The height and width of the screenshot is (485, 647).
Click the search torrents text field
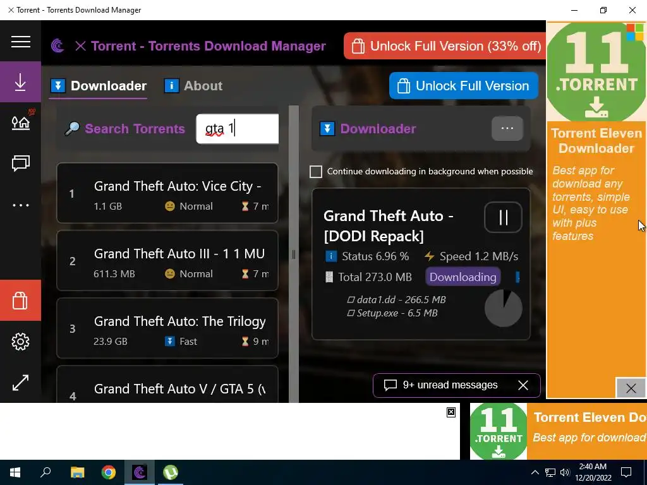(238, 129)
